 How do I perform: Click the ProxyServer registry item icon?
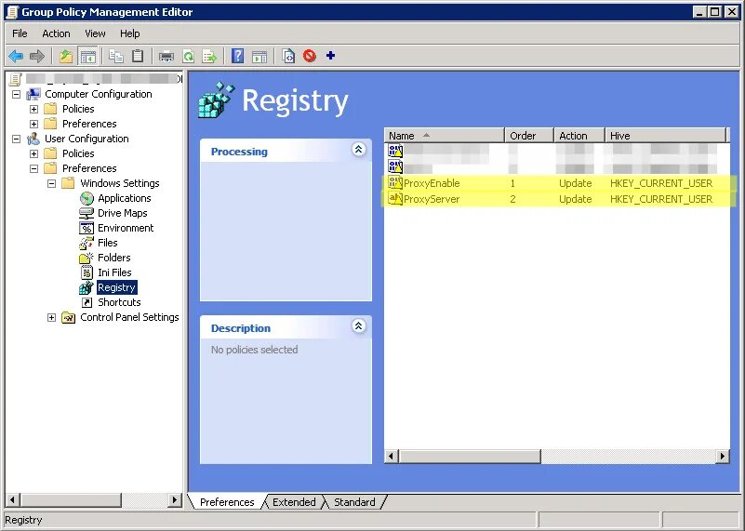point(395,198)
